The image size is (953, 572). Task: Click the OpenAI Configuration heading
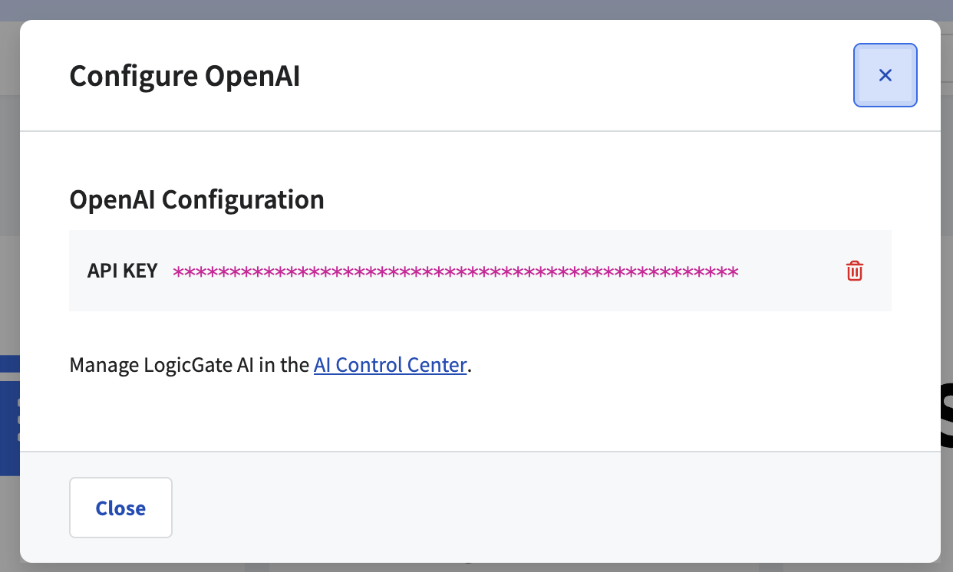tap(197, 199)
